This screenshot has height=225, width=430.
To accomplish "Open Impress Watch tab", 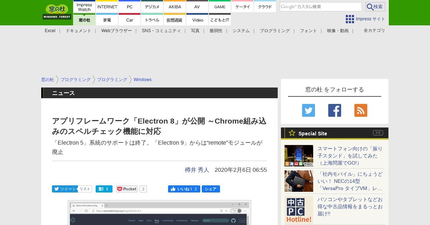I will (x=85, y=7).
